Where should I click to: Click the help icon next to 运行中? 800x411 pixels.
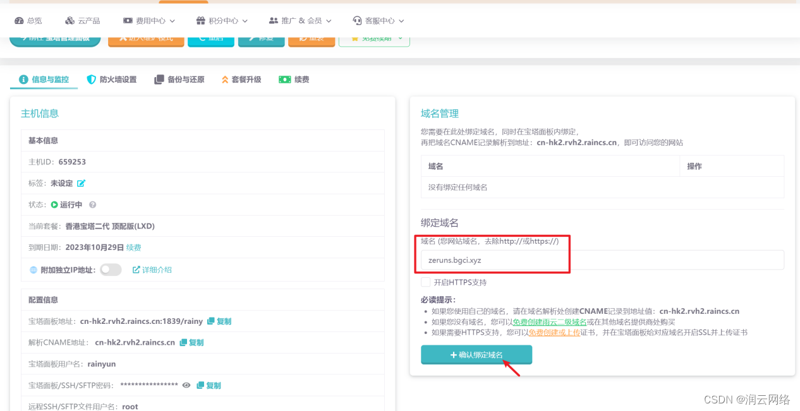click(92, 205)
